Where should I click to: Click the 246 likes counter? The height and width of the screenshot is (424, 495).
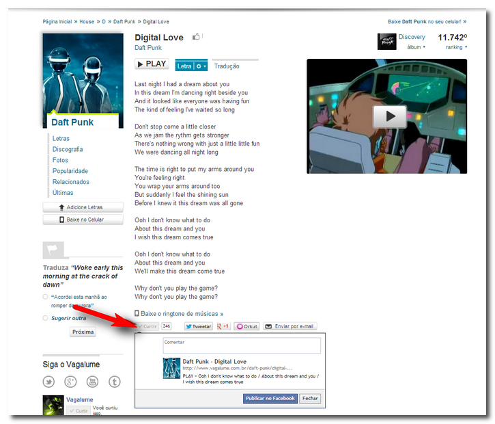[x=167, y=326]
